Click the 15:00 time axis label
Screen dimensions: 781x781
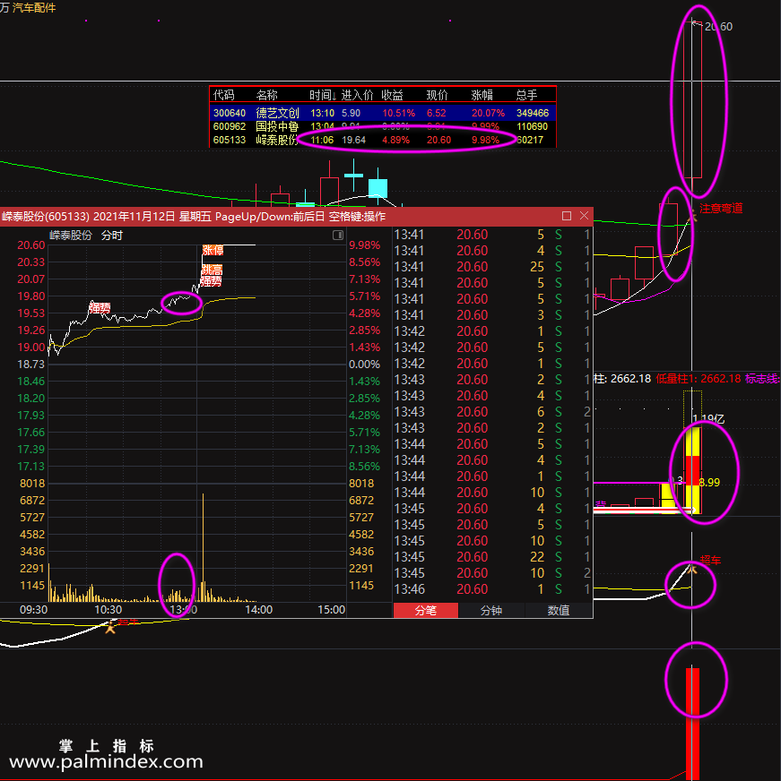[x=331, y=610]
